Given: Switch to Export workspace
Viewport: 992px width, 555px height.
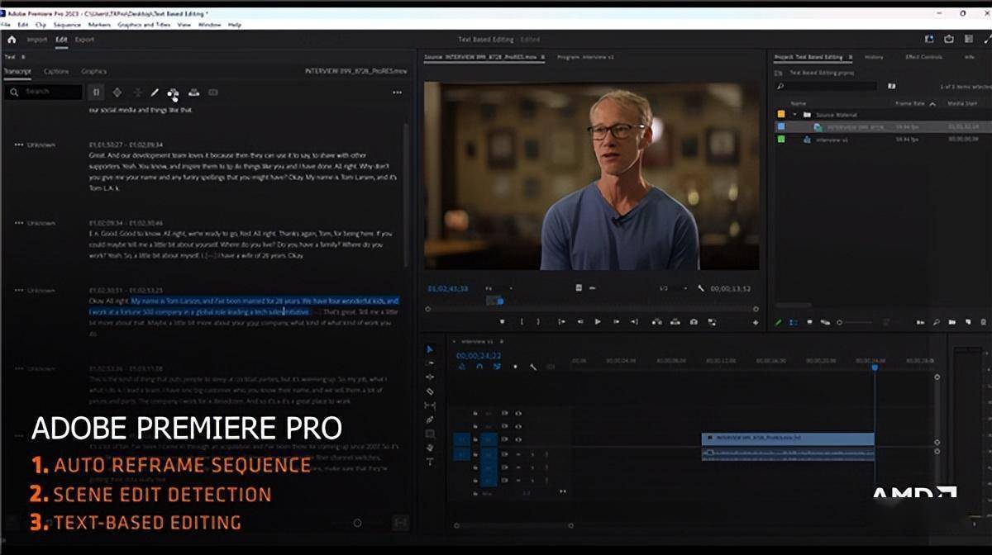Looking at the screenshot, I should coord(84,40).
